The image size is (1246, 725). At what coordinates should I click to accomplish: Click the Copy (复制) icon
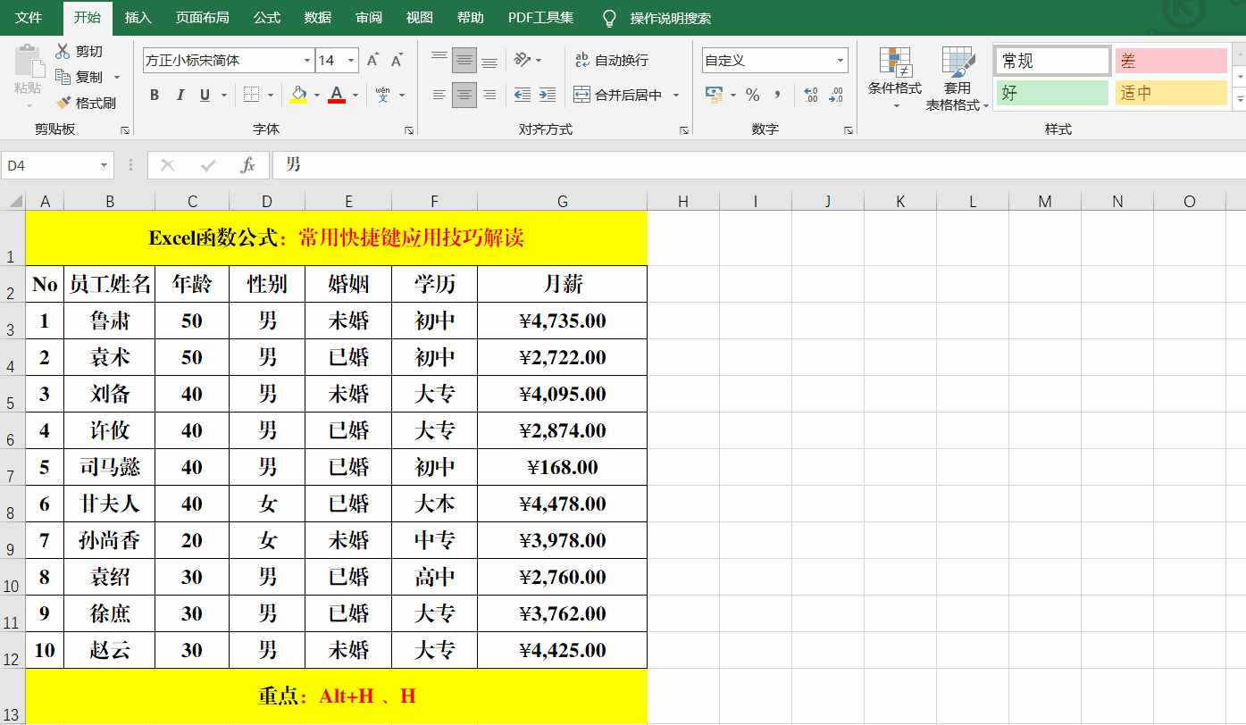64,77
